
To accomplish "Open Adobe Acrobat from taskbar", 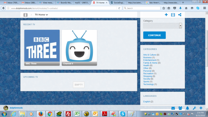I will 105,114.
